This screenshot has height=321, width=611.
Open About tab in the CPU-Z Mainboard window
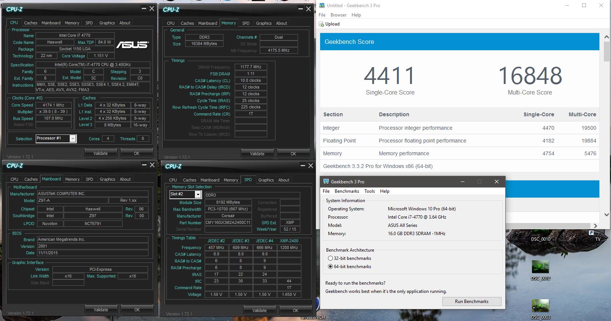125,179
